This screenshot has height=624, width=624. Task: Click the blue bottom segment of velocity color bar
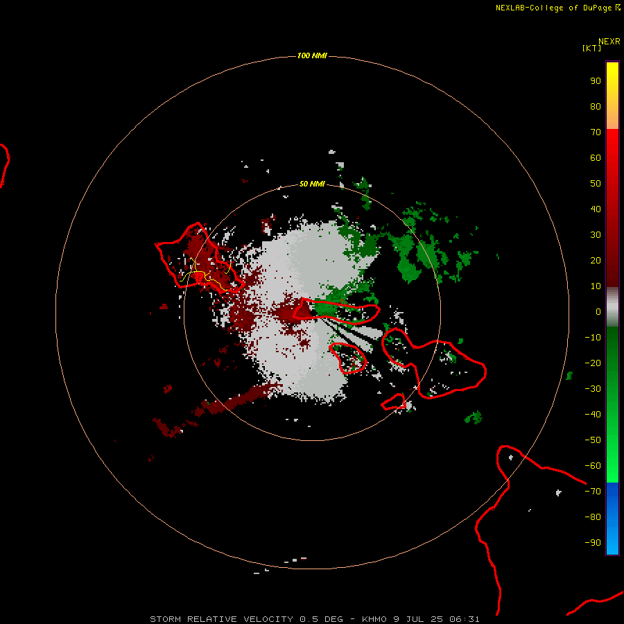(x=612, y=519)
